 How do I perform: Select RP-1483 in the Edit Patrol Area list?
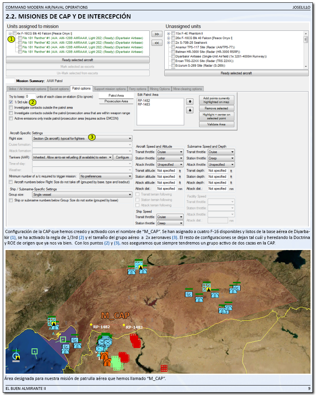144,104
